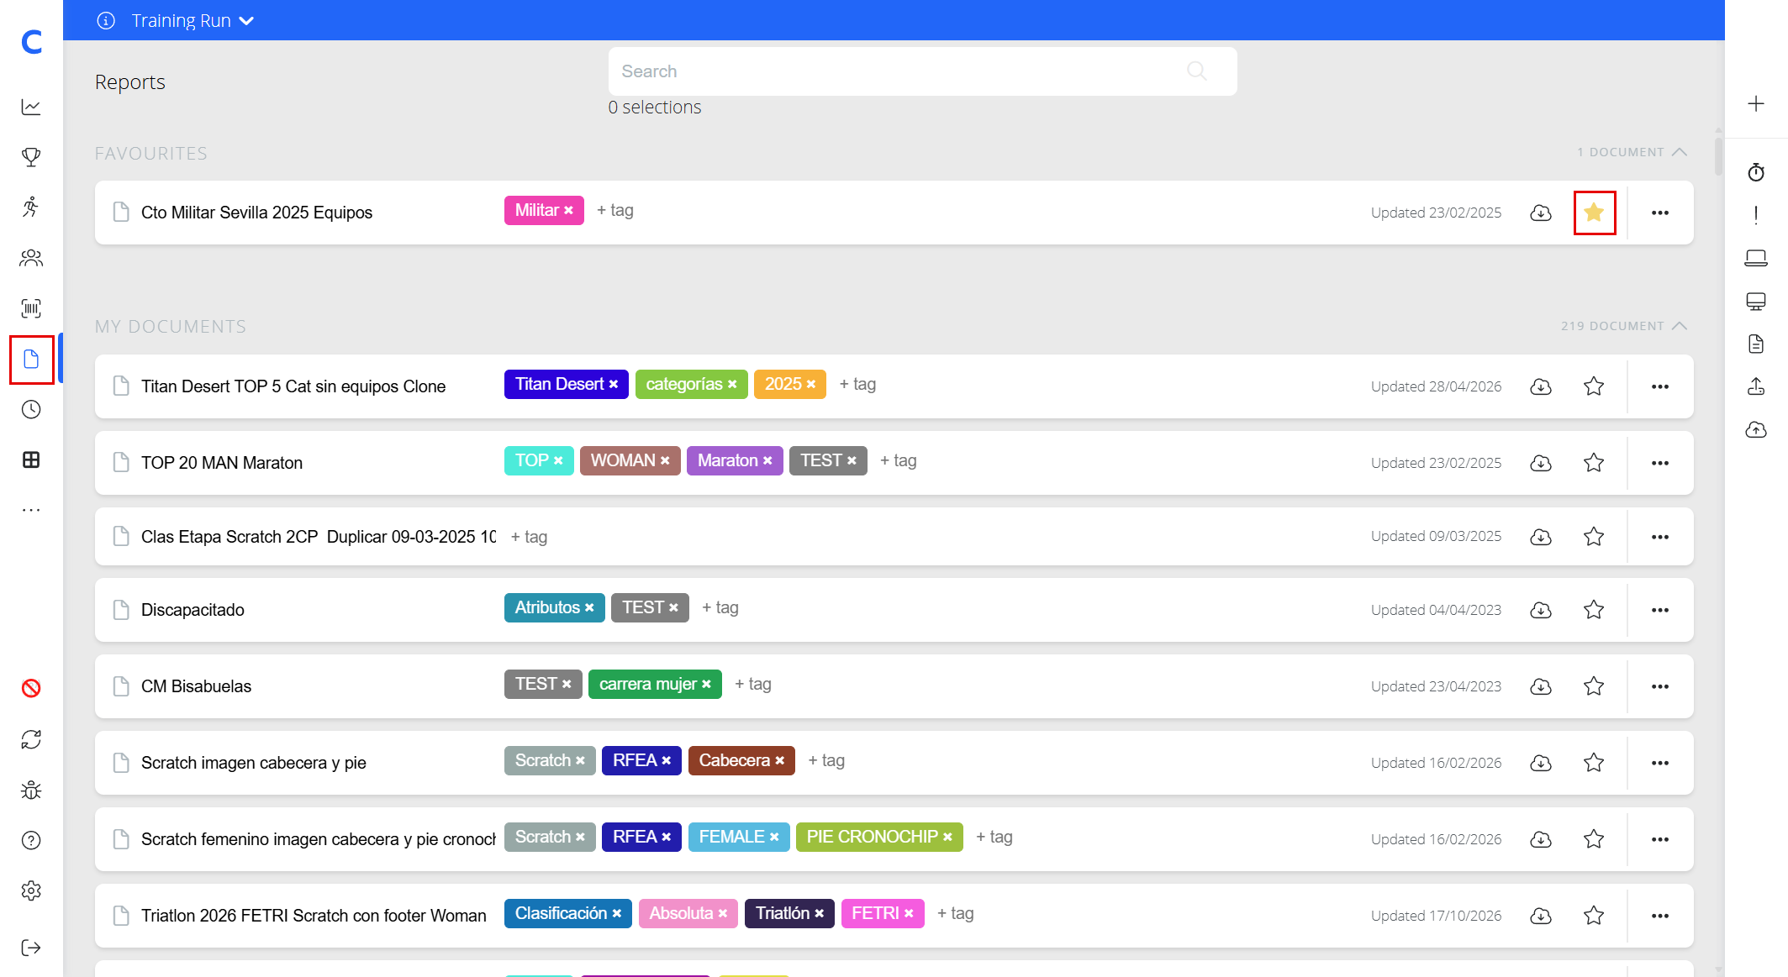Open the sidebar more options ellipsis
The height and width of the screenshot is (977, 1788).
[x=31, y=510]
